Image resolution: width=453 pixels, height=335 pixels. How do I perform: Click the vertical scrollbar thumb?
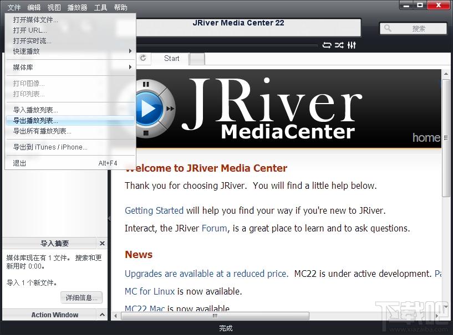(446, 138)
